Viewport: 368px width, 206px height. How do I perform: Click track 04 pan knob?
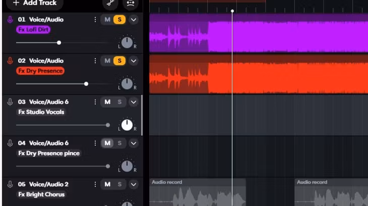click(127, 166)
